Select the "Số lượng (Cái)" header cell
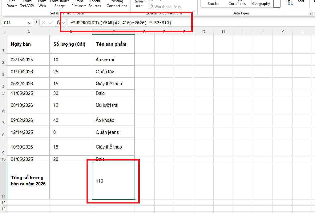This screenshot has height=213, width=315. [x=71, y=44]
